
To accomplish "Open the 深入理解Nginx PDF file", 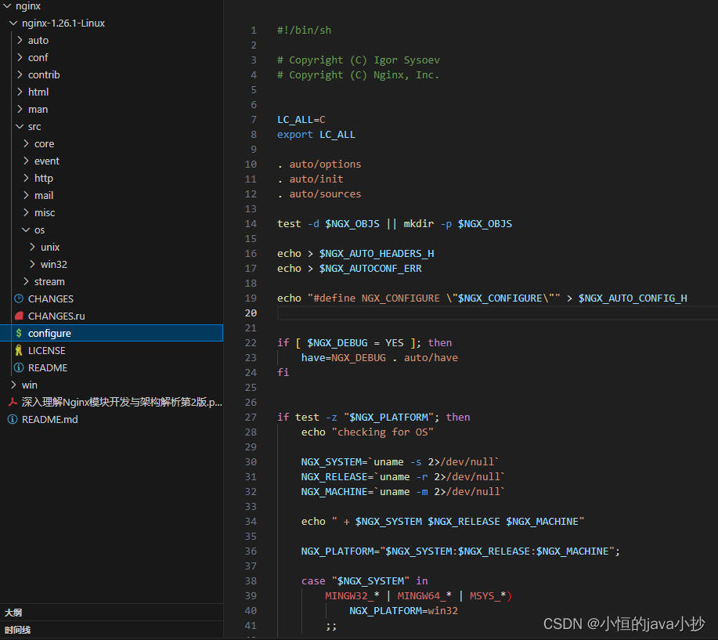I will pyautogui.click(x=122, y=402).
